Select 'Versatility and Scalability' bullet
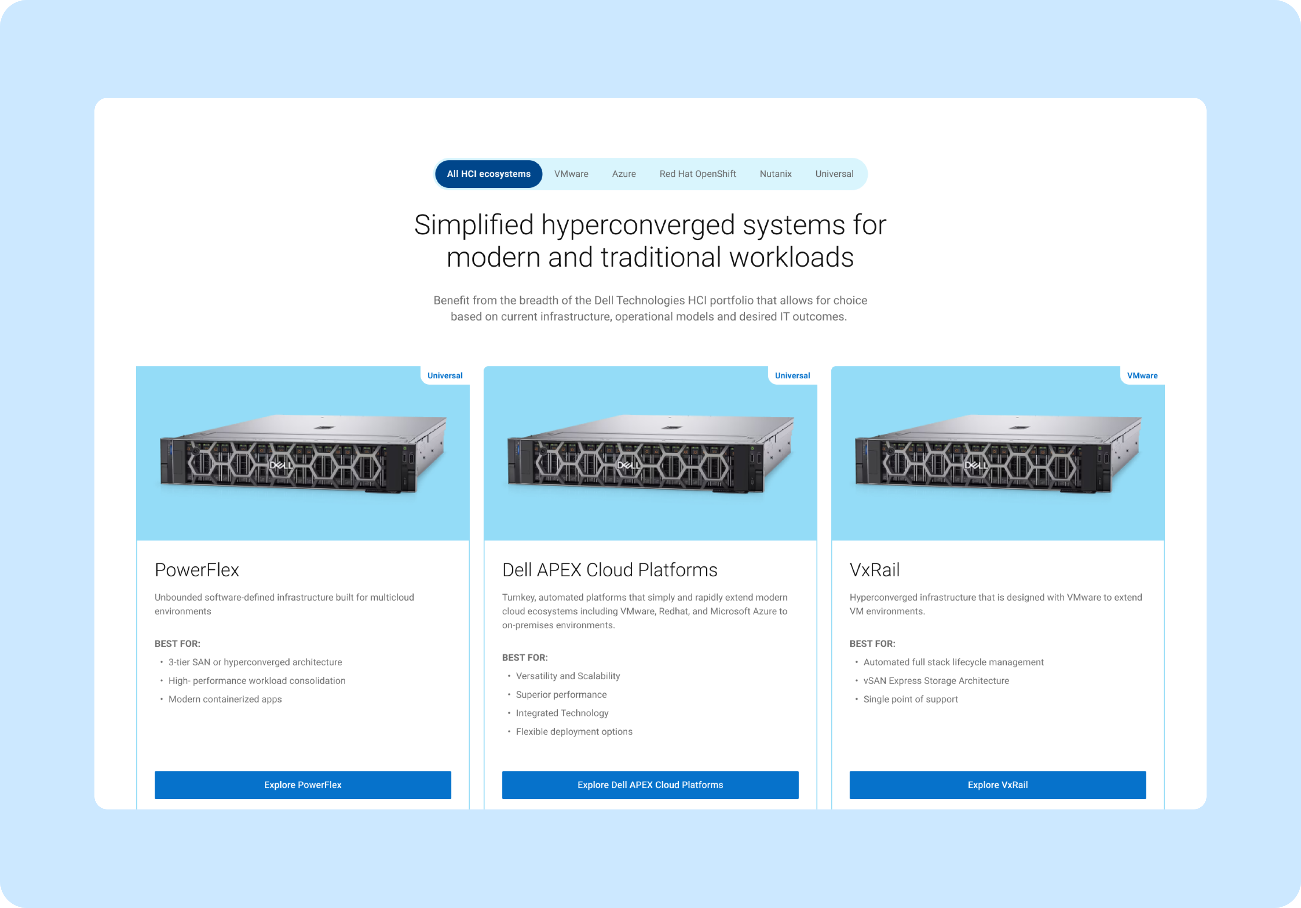1301x908 pixels. point(568,676)
